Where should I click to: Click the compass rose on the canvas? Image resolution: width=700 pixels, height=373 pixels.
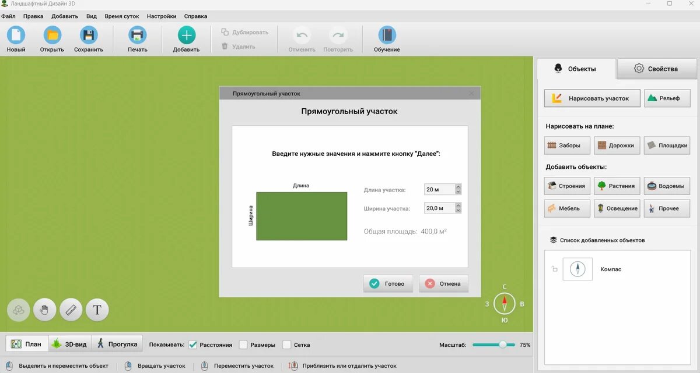pos(505,304)
